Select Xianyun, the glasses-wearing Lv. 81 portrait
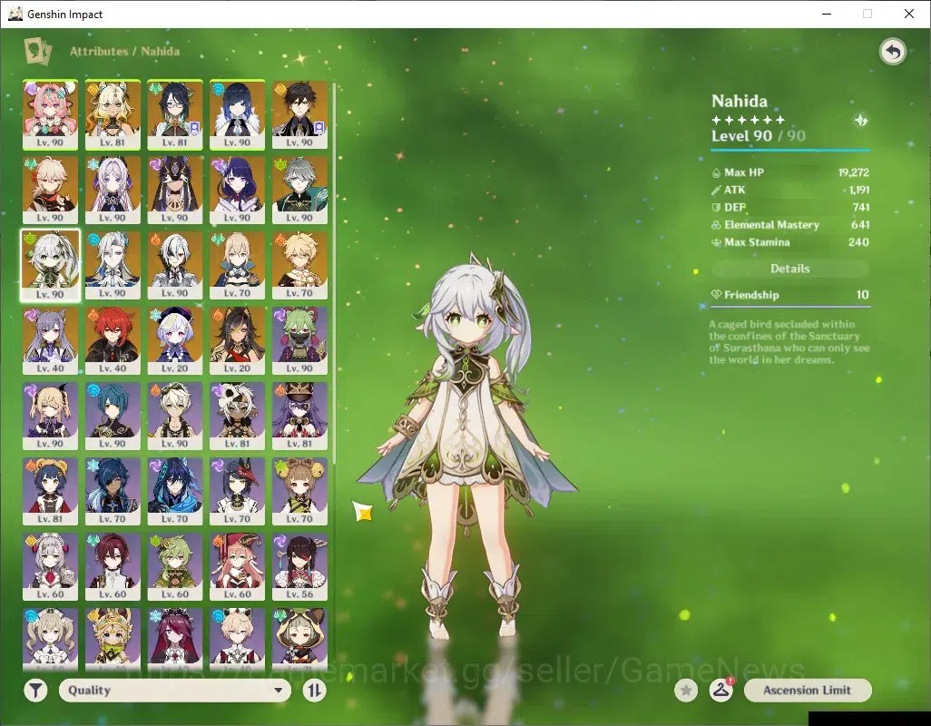The image size is (931, 726). (175, 114)
